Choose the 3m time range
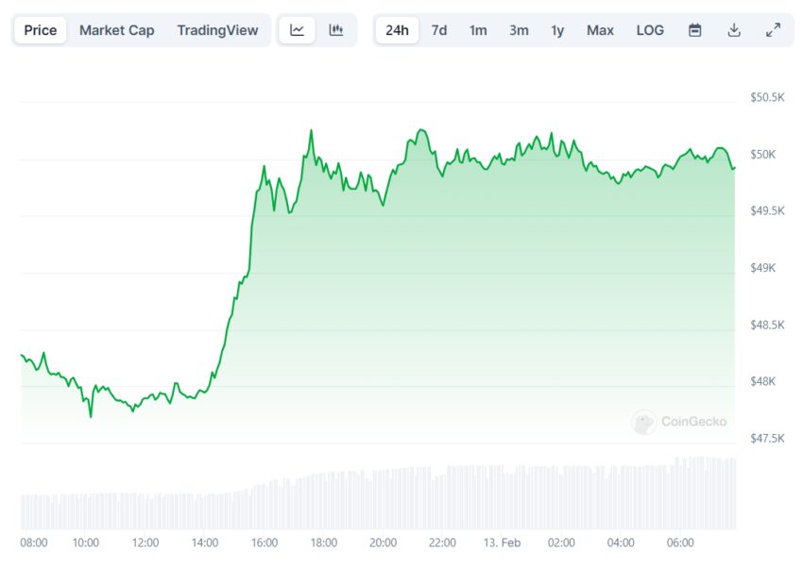Viewport: 803px width, 568px height. click(x=519, y=30)
